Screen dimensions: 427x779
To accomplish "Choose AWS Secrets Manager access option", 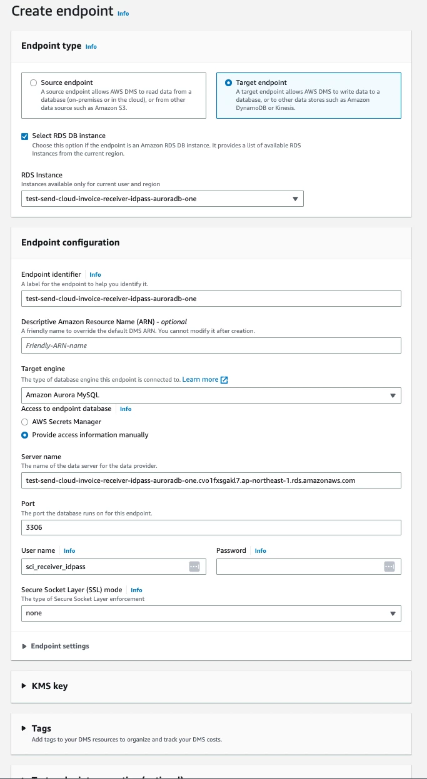I will (25, 422).
